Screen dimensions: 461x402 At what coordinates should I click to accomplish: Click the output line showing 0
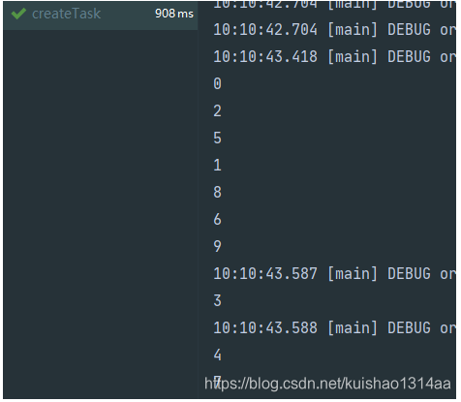pos(218,83)
